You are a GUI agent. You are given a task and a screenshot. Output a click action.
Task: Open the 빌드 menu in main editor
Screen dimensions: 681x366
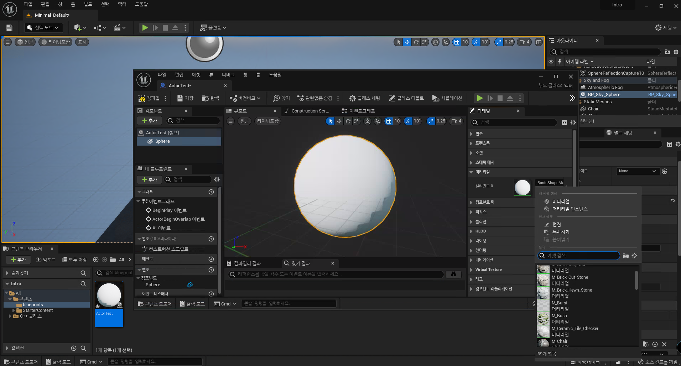tap(88, 4)
